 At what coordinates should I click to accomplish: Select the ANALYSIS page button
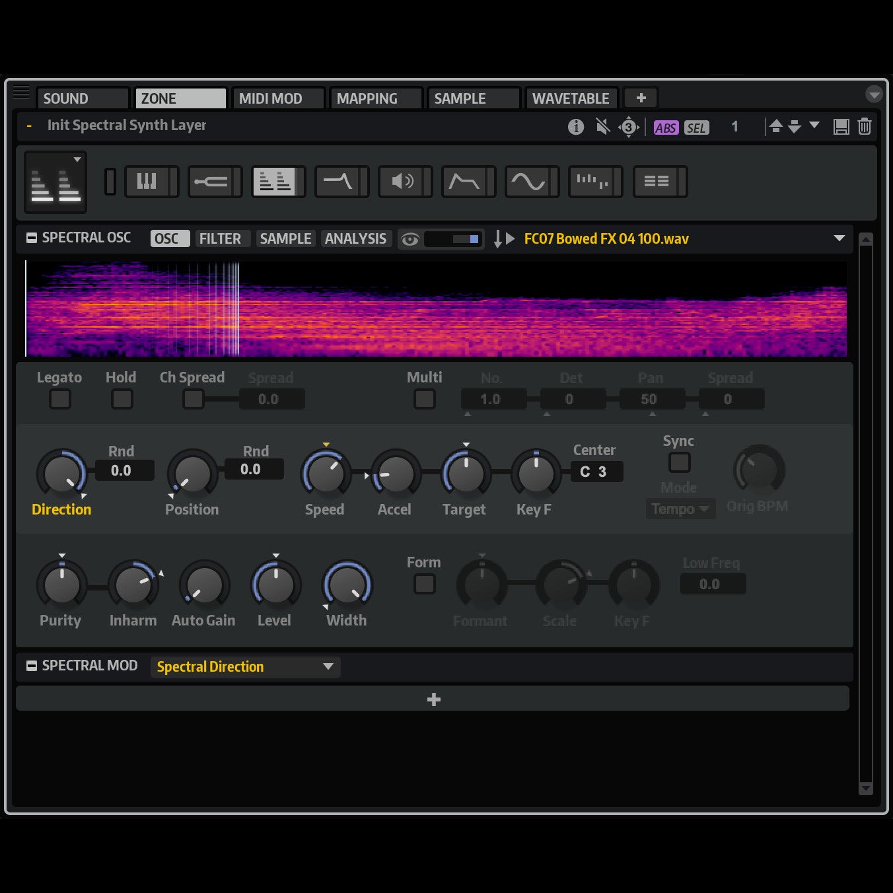tap(356, 238)
